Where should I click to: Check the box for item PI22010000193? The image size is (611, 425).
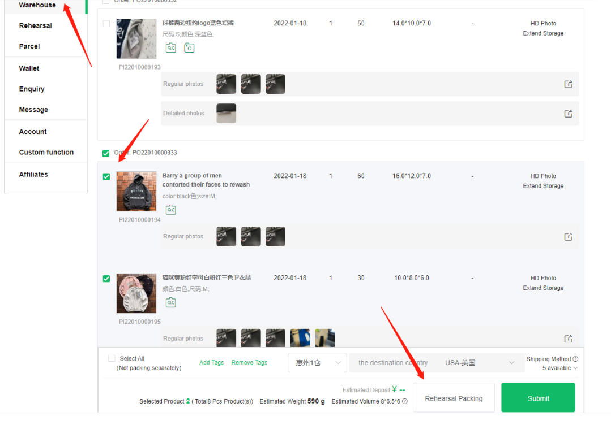[106, 24]
